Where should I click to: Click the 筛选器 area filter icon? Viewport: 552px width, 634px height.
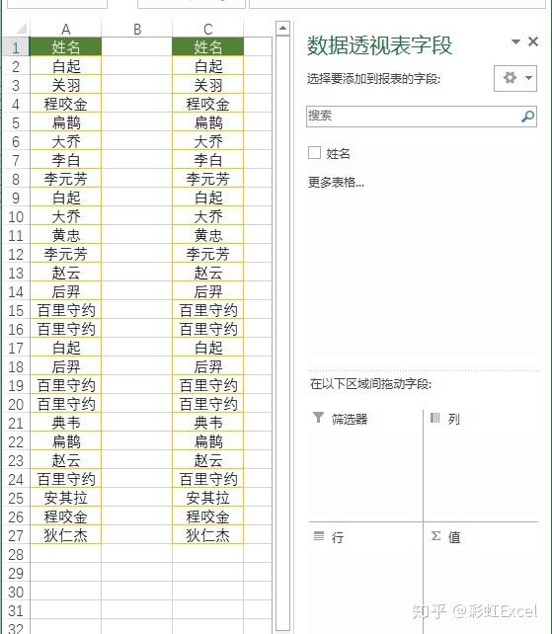319,418
